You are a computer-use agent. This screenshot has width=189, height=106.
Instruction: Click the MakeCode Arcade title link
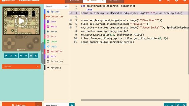pos(29,1)
